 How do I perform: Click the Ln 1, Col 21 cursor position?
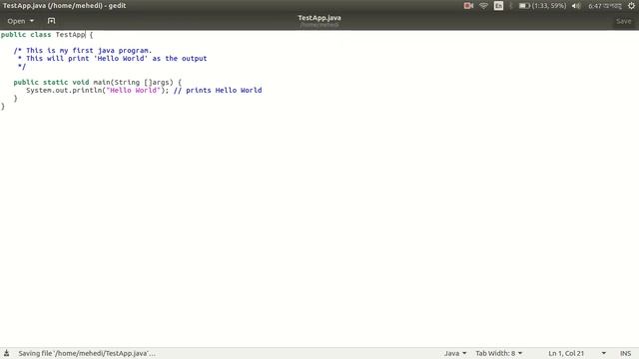pos(566,353)
